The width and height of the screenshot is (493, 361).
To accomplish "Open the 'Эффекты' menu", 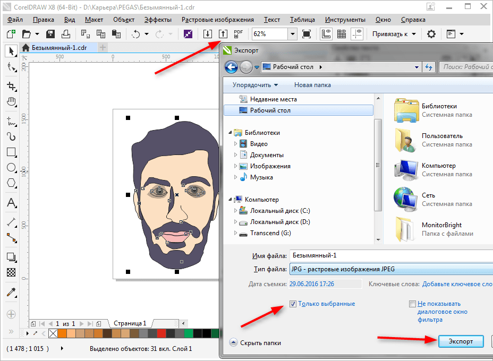I will click(x=157, y=20).
